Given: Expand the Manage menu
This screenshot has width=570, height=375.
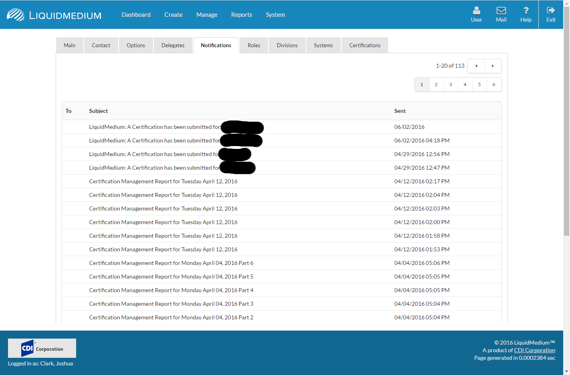Looking at the screenshot, I should (x=207, y=15).
